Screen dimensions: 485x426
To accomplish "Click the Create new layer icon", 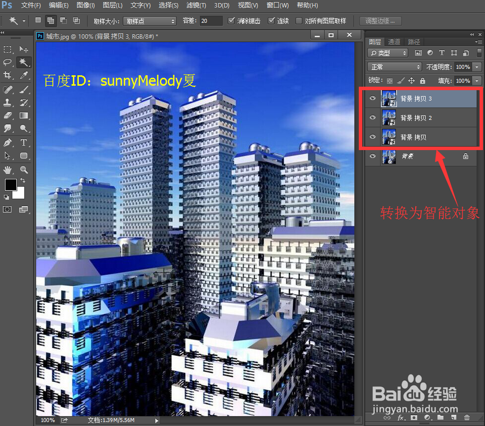I will coord(453,418).
